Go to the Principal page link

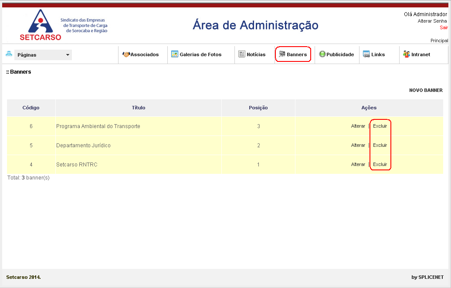tap(439, 41)
